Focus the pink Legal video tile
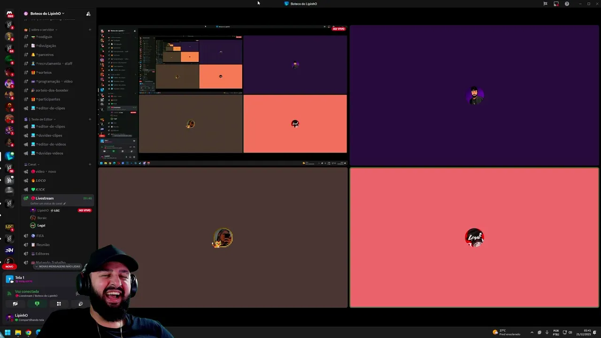The image size is (601, 338). click(x=474, y=238)
